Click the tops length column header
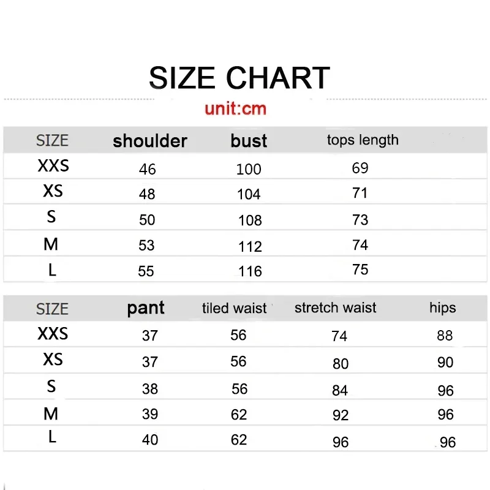 (363, 140)
